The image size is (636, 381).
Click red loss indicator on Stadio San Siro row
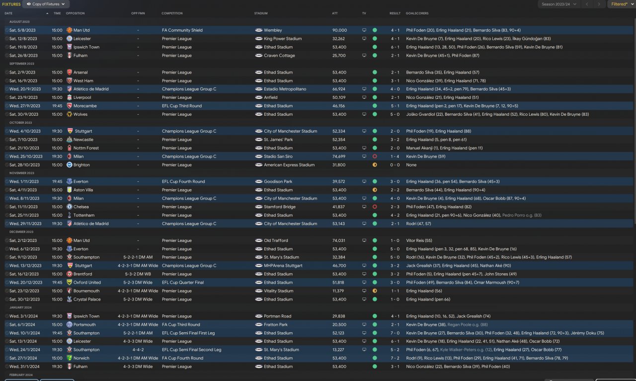[x=375, y=156]
